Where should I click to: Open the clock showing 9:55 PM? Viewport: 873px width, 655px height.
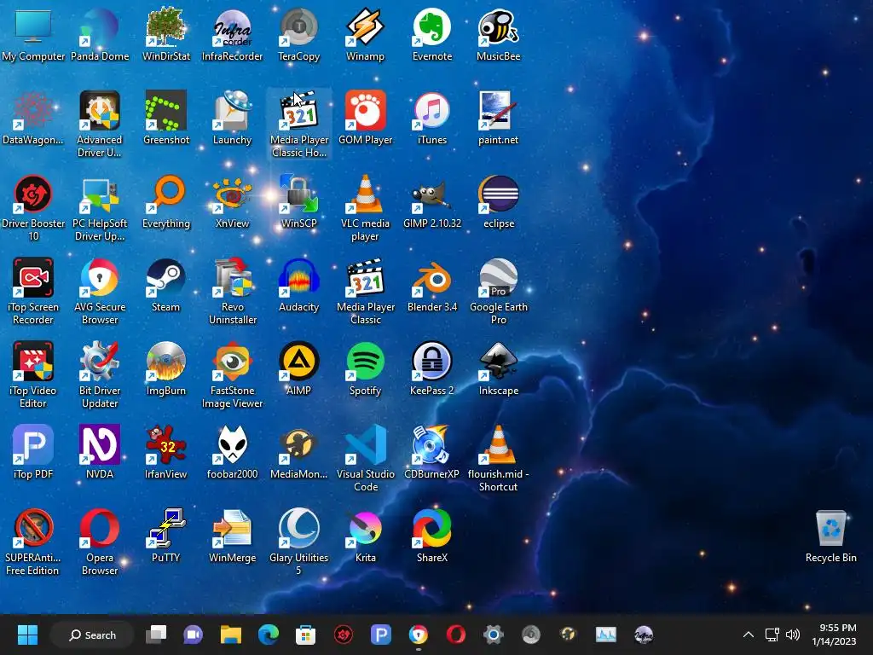(x=834, y=635)
